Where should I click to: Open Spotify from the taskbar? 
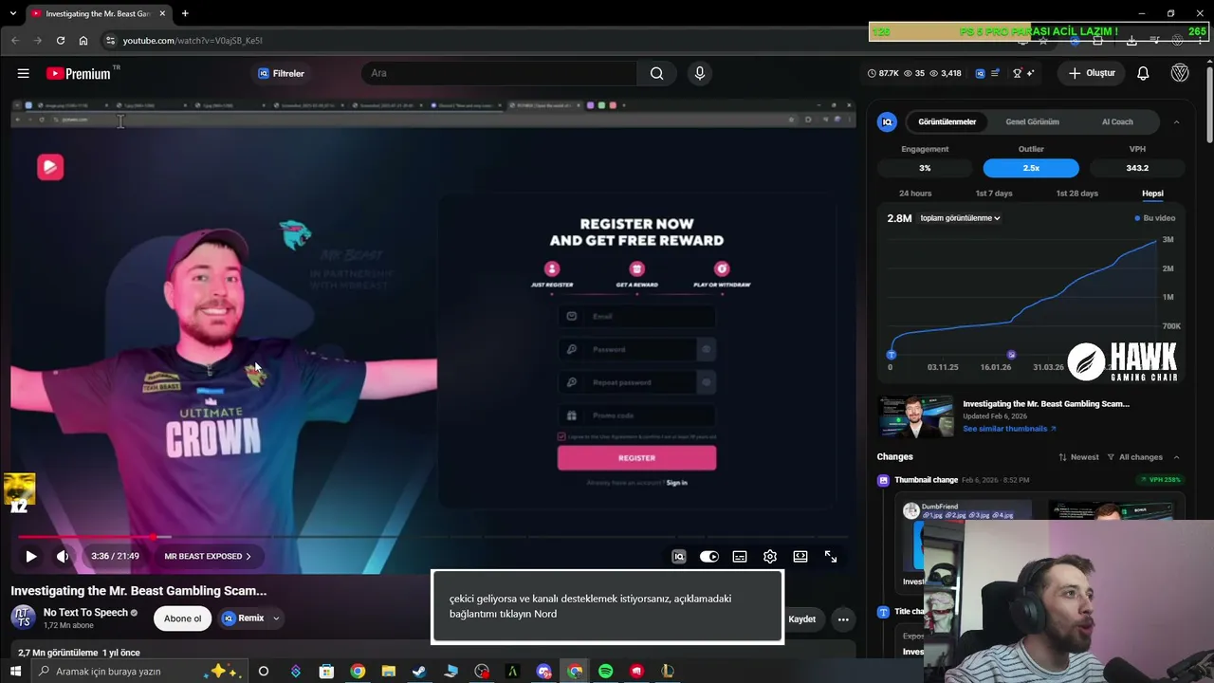pyautogui.click(x=605, y=671)
